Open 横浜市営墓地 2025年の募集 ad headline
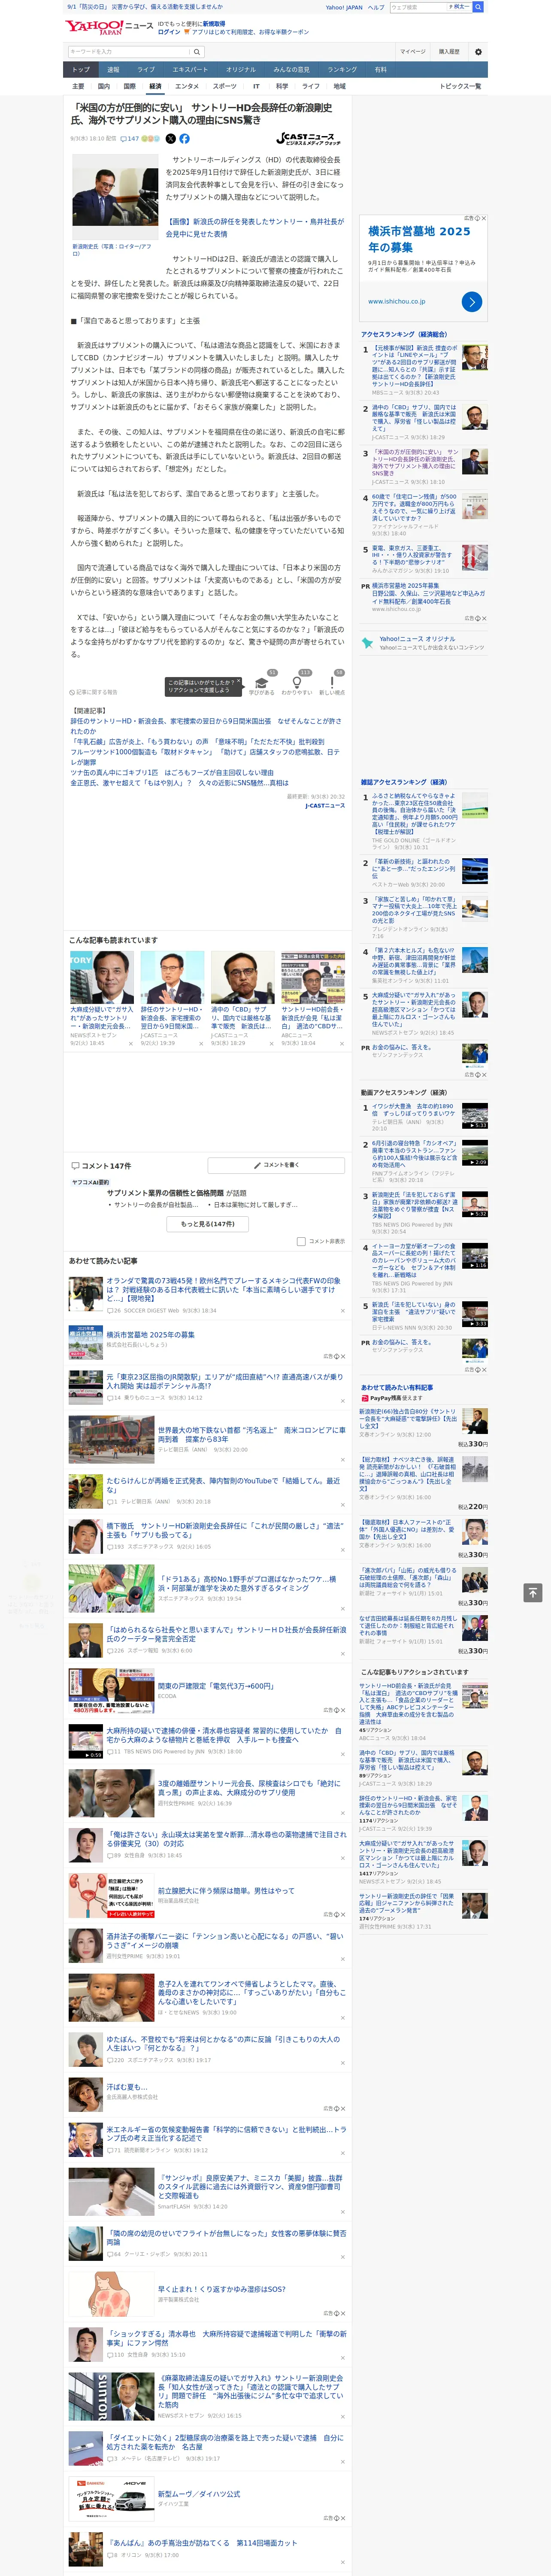 150,1334
